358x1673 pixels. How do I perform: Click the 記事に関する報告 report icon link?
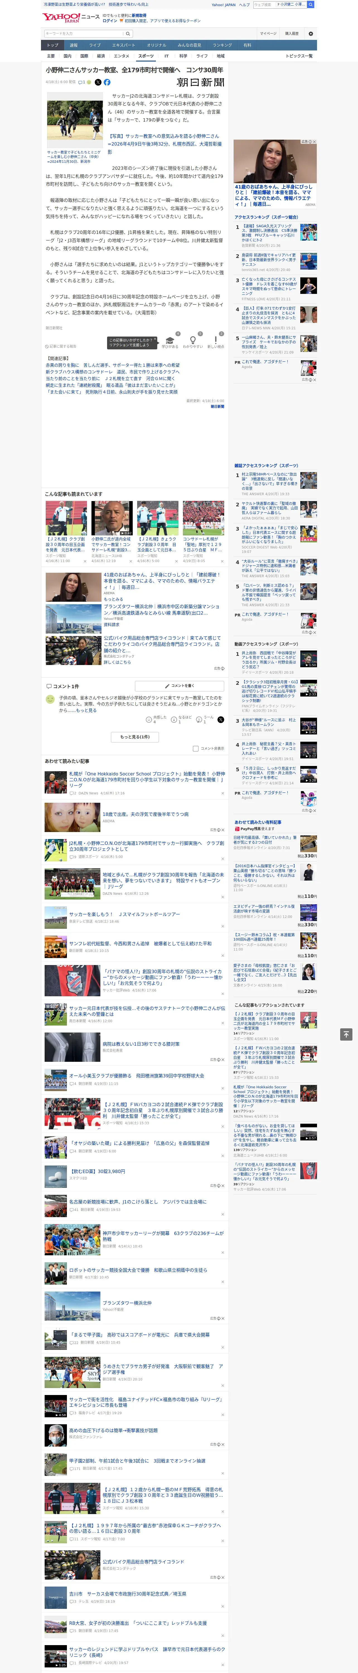(61, 347)
